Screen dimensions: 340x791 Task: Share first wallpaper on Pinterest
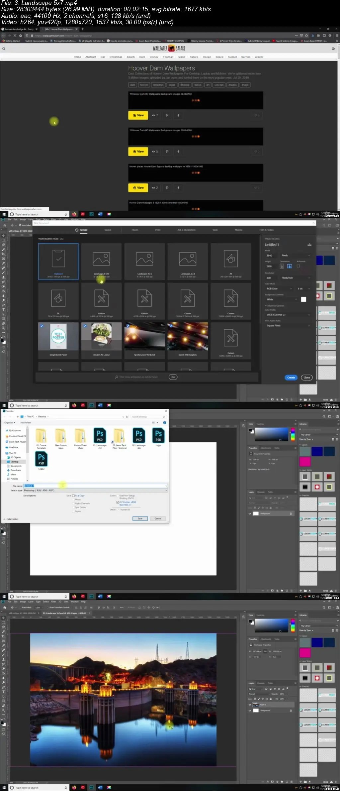click(167, 115)
